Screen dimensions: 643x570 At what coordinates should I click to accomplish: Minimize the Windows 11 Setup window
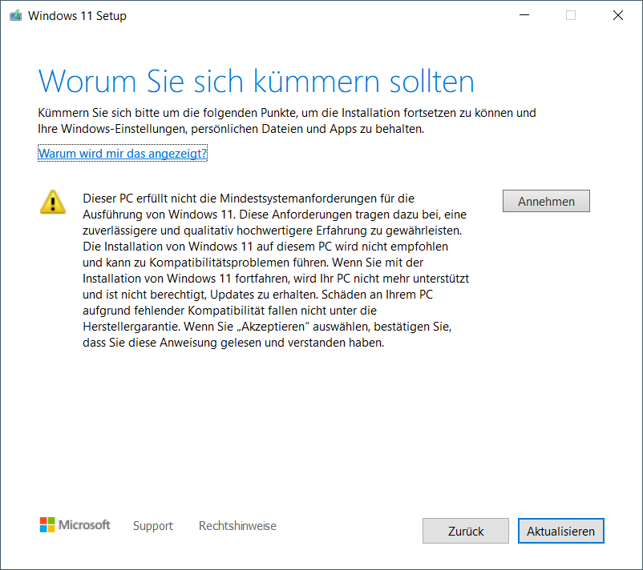[524, 15]
